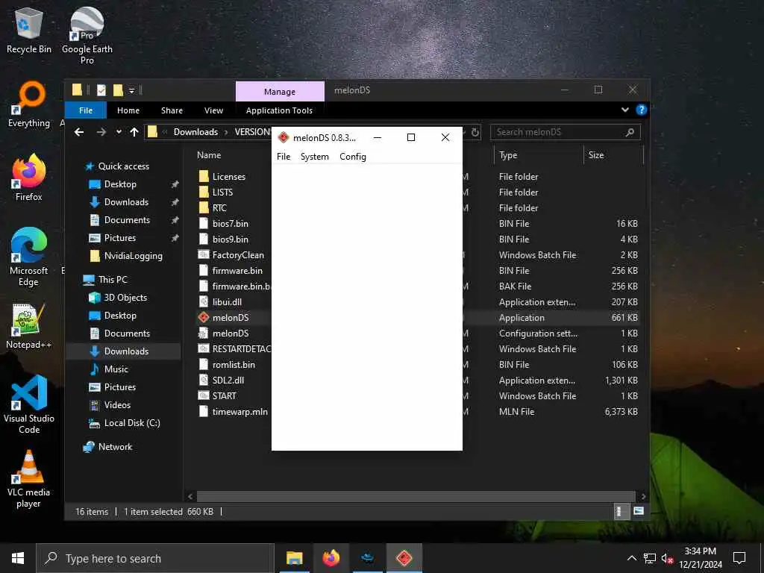This screenshot has width=764, height=573.
Task: Select the bios7.bin file
Action: 230,224
